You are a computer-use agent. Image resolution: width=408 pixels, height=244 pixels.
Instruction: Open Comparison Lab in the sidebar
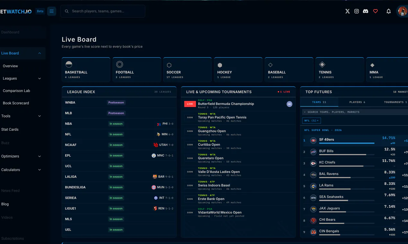point(16,91)
